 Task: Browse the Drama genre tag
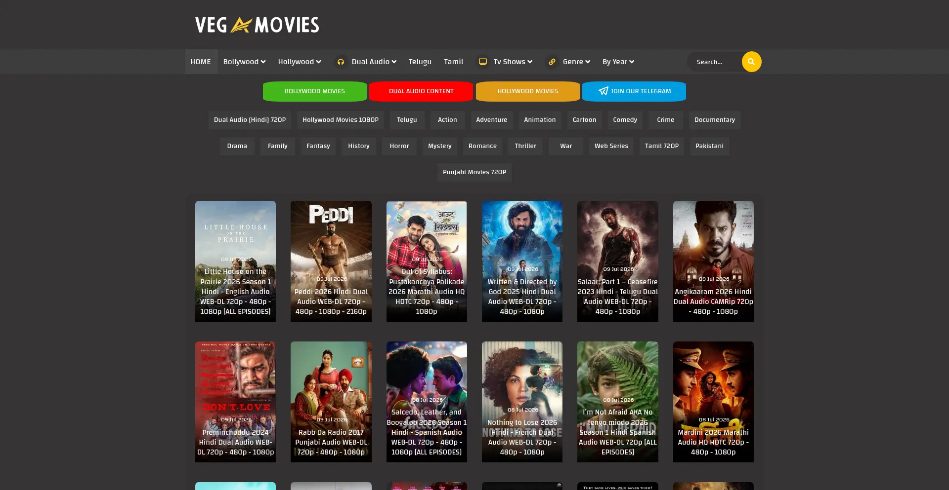pos(237,146)
